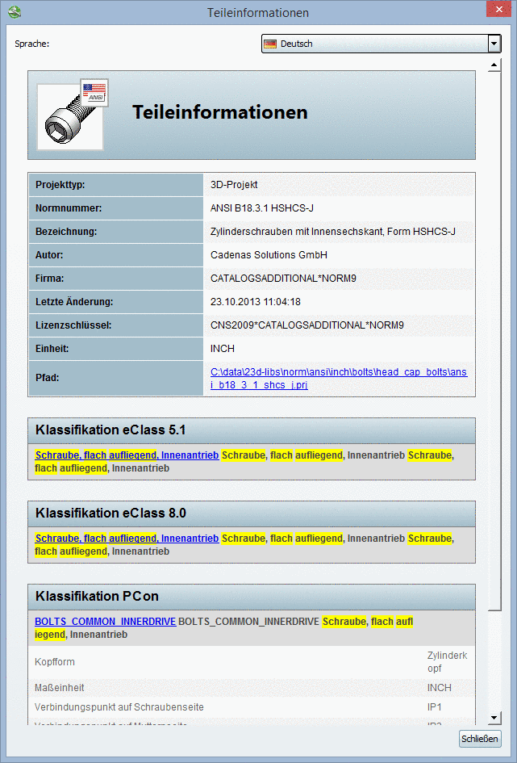
Task: Click the Bezeichnung value Zylinderschrauben mit Innensechskant
Action: pyautogui.click(x=333, y=232)
